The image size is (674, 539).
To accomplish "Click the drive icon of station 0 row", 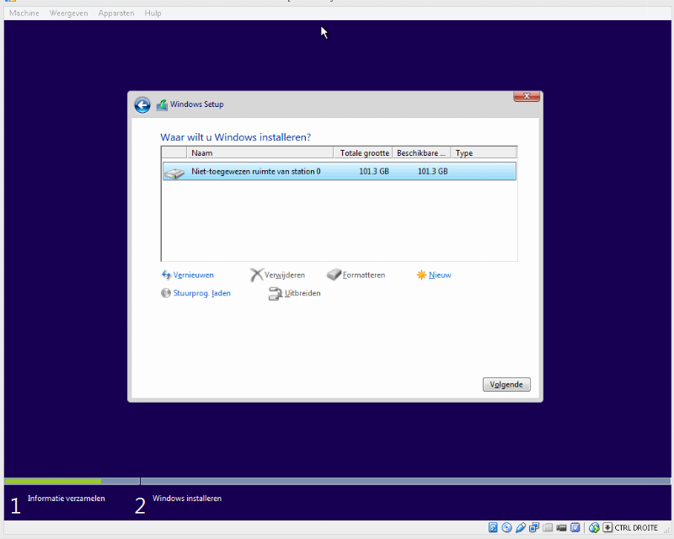I will (174, 173).
